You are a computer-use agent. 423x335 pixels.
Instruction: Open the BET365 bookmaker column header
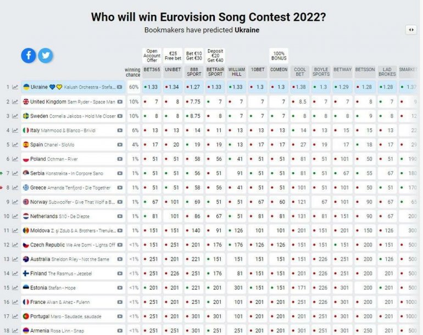tap(152, 70)
